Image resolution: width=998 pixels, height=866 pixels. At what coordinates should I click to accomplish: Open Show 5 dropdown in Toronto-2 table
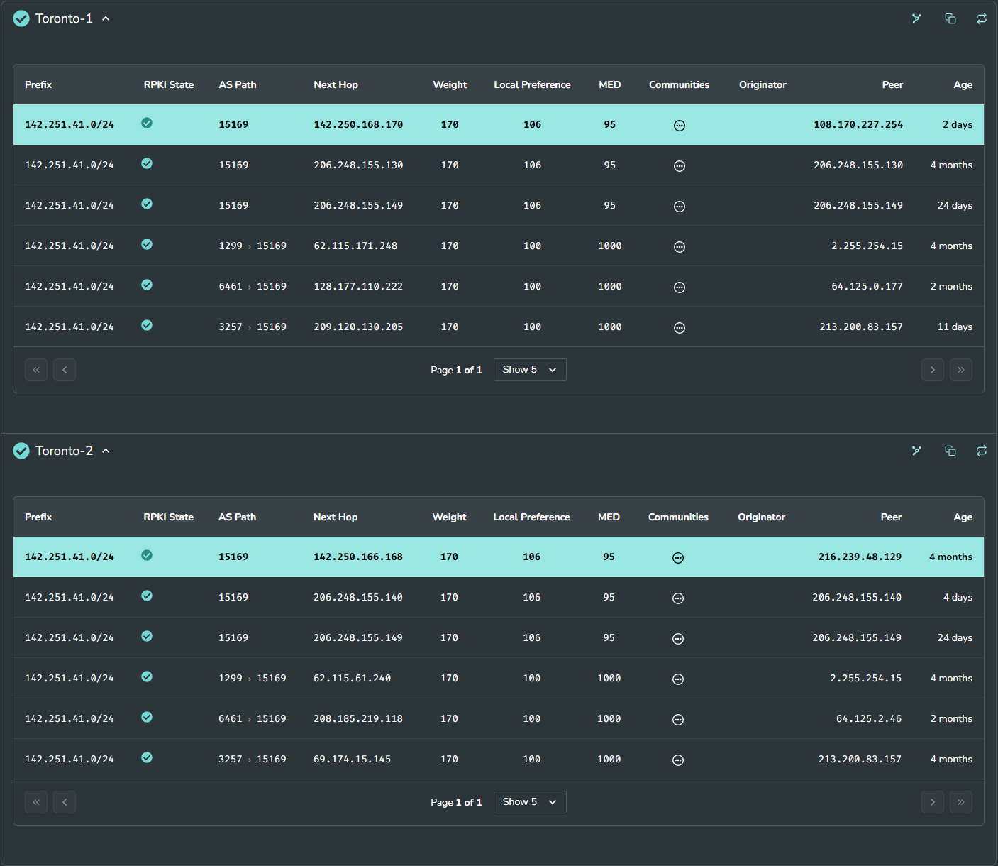[x=530, y=802]
